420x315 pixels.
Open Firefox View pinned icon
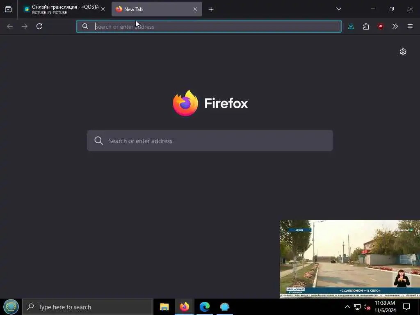pyautogui.click(x=8, y=9)
